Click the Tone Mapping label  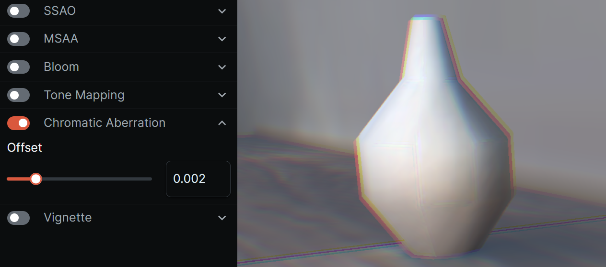click(x=84, y=95)
